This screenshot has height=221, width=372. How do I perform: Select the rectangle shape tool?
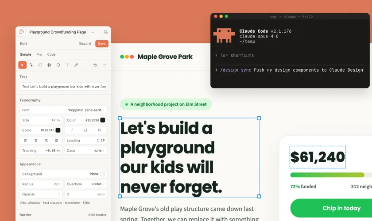[x=40, y=65]
